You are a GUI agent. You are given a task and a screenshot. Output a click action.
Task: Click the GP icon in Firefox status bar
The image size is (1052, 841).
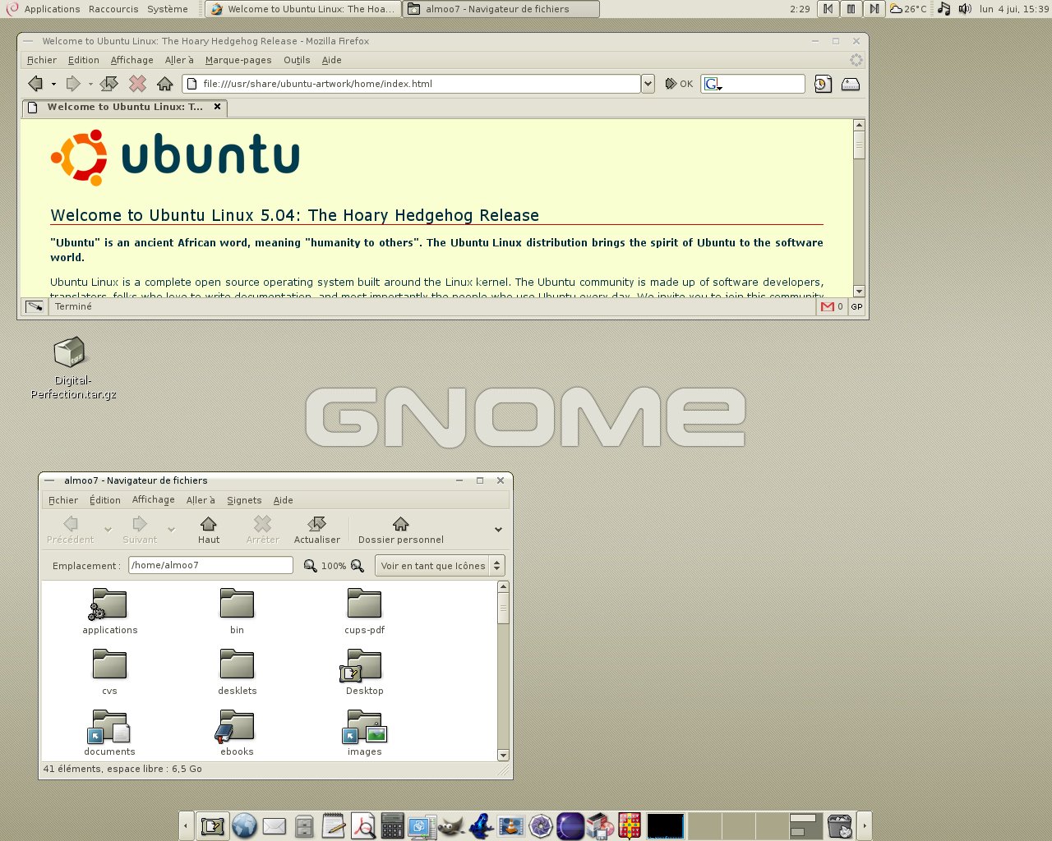(x=856, y=306)
